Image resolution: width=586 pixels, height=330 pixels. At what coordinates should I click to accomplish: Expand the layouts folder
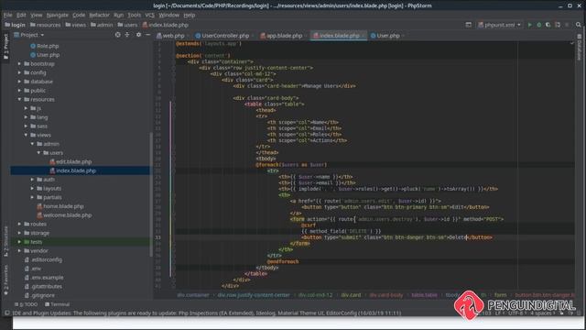[32, 188]
